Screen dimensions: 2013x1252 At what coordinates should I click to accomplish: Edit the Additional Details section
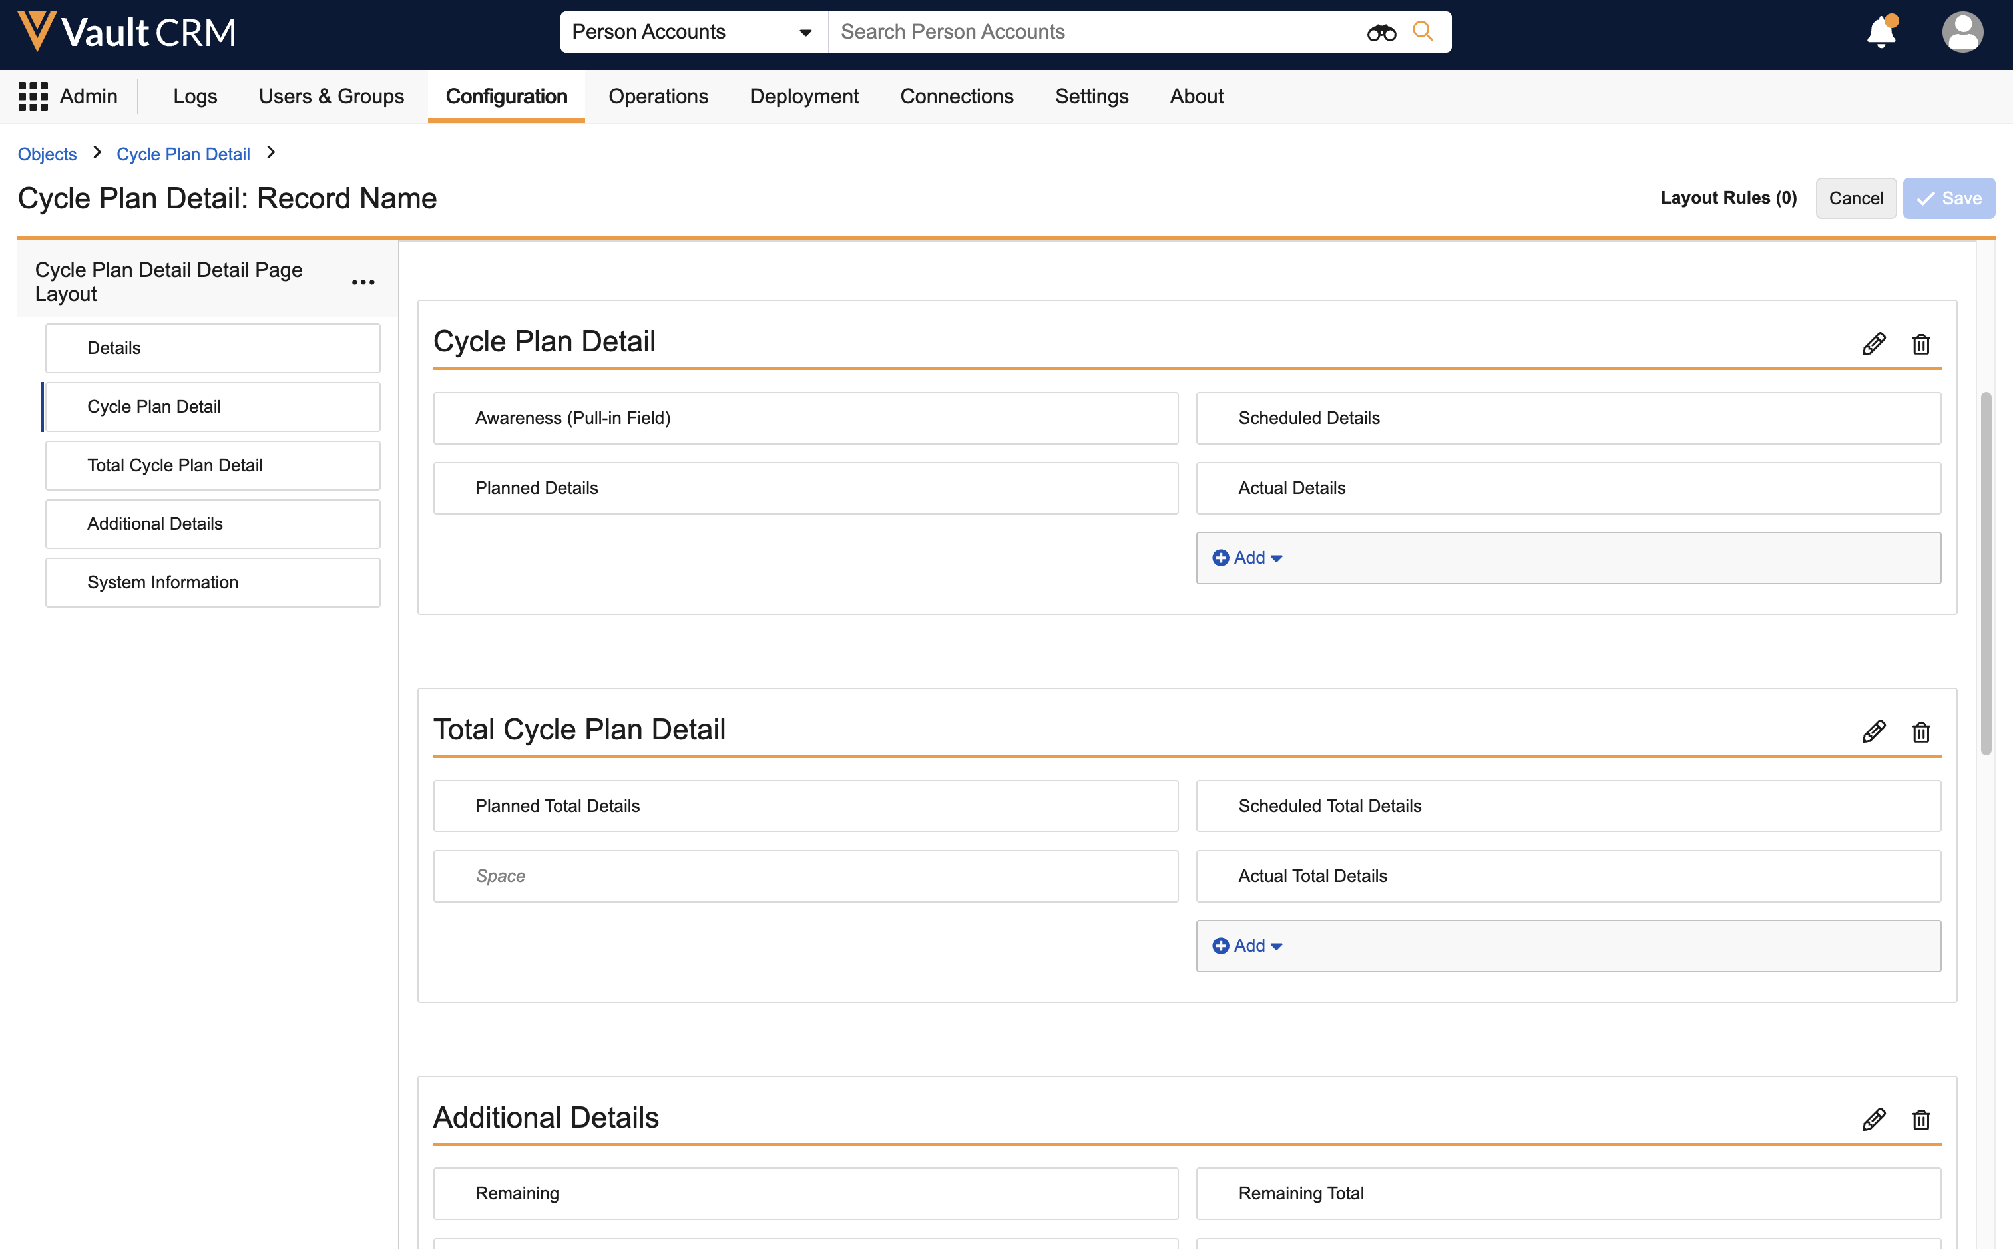pos(1873,1119)
